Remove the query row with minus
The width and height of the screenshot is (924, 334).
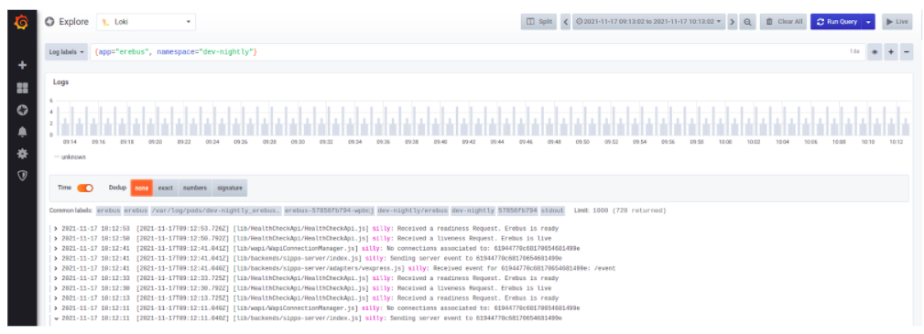click(x=907, y=52)
